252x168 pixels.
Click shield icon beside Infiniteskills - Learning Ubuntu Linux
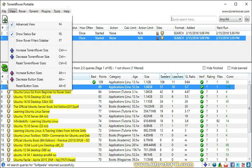[x=9, y=121]
